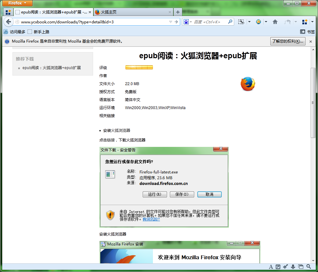Screen dimensions: 318x272
Task: Click the file size value 22.0 MB
Action: point(132,84)
